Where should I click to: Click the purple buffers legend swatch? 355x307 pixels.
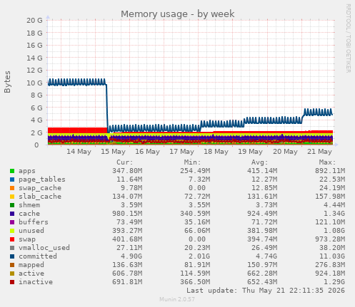coord(12,222)
